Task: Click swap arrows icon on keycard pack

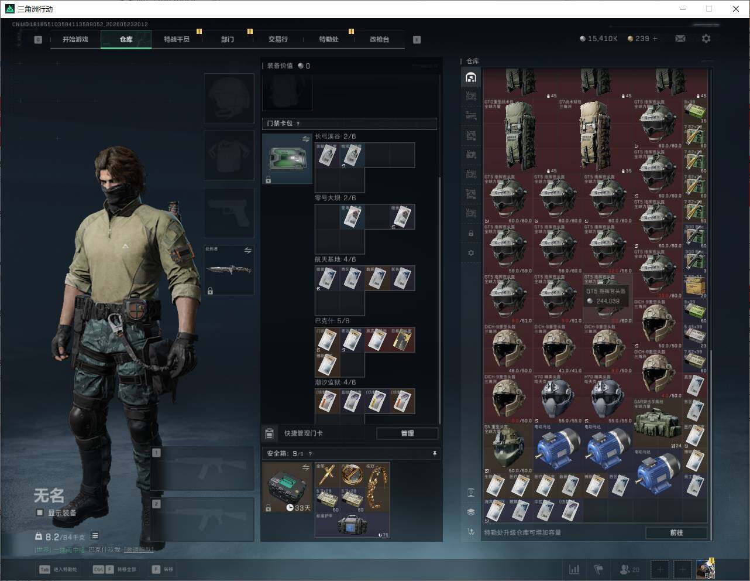Action: coord(305,139)
